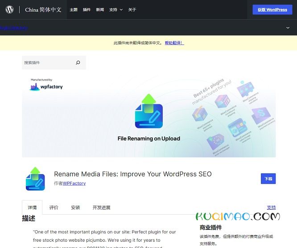Switch to the 开发进展 tab
The height and width of the screenshot is (248, 297).
101,207
